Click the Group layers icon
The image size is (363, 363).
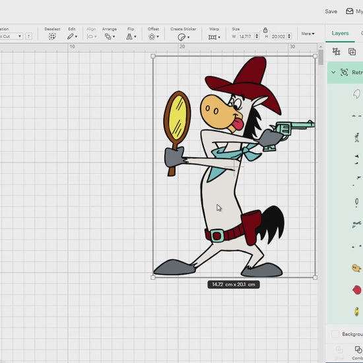pyautogui.click(x=336, y=51)
